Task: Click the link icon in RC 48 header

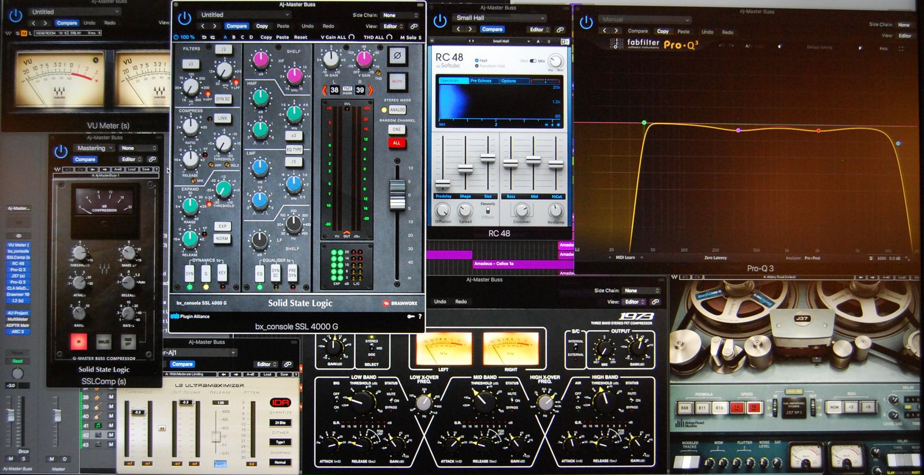Action: (560, 29)
